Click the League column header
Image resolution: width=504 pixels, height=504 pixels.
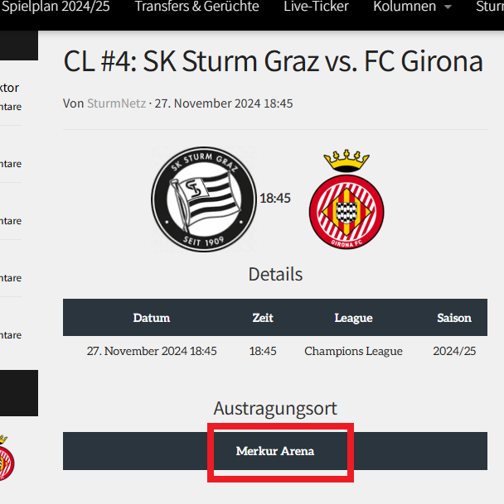click(353, 318)
